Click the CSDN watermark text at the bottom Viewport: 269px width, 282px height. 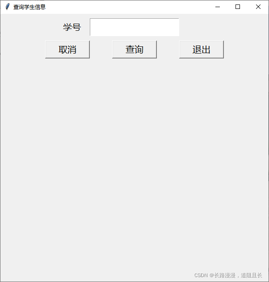pyautogui.click(x=228, y=275)
